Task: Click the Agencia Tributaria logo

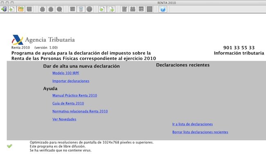Action: coord(43,40)
